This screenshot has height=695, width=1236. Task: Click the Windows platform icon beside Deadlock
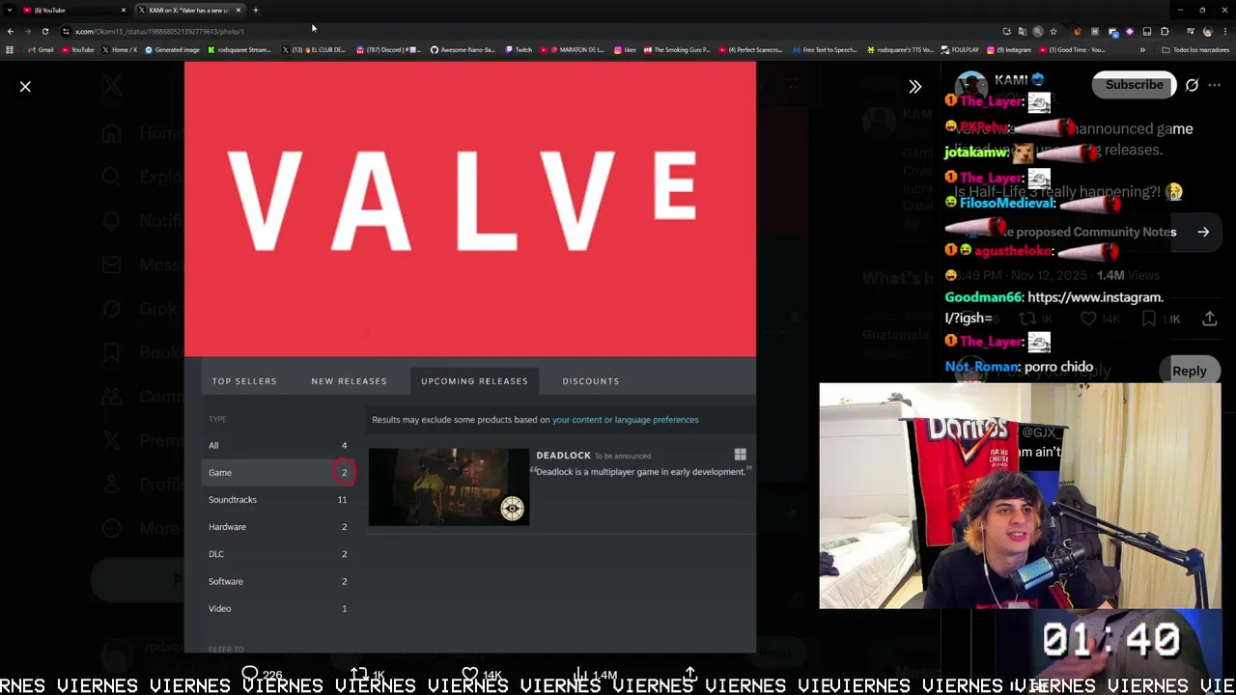pos(740,455)
